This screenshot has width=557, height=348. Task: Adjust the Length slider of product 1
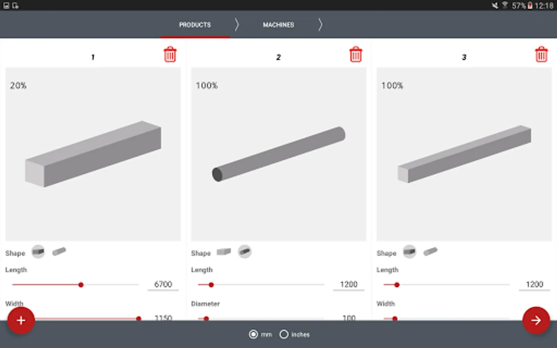(x=75, y=285)
